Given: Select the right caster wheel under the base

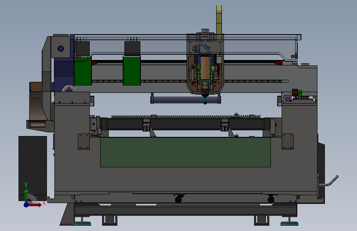Looking at the screenshot, I should [271, 199].
